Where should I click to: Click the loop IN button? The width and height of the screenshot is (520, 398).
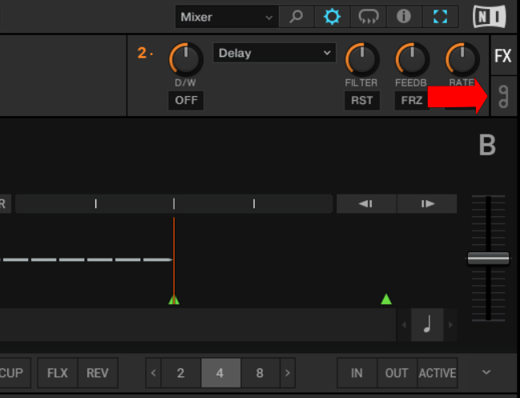(357, 373)
